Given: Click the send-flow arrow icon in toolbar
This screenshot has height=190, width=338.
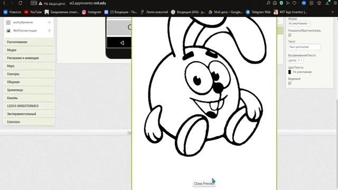Looking at the screenshot, I should pyautogui.click(x=288, y=3).
